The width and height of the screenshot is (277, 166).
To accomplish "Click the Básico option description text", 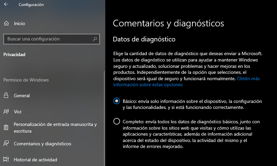I will (192, 104).
